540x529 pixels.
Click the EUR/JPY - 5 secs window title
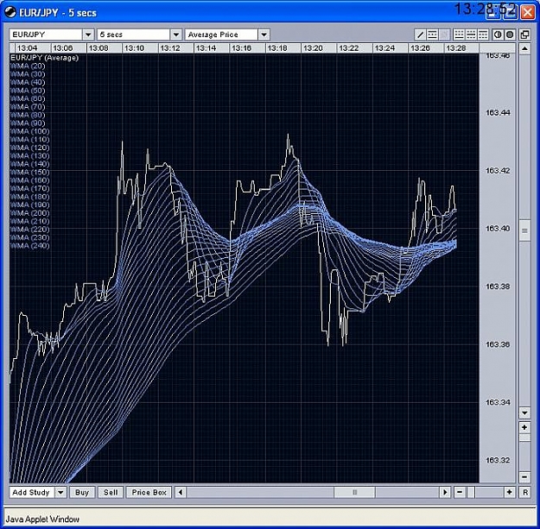pos(58,13)
